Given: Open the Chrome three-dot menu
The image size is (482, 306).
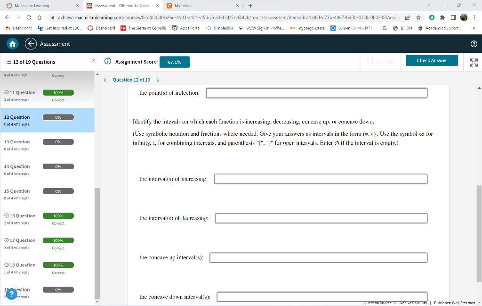Looking at the screenshot, I should tap(474, 17).
